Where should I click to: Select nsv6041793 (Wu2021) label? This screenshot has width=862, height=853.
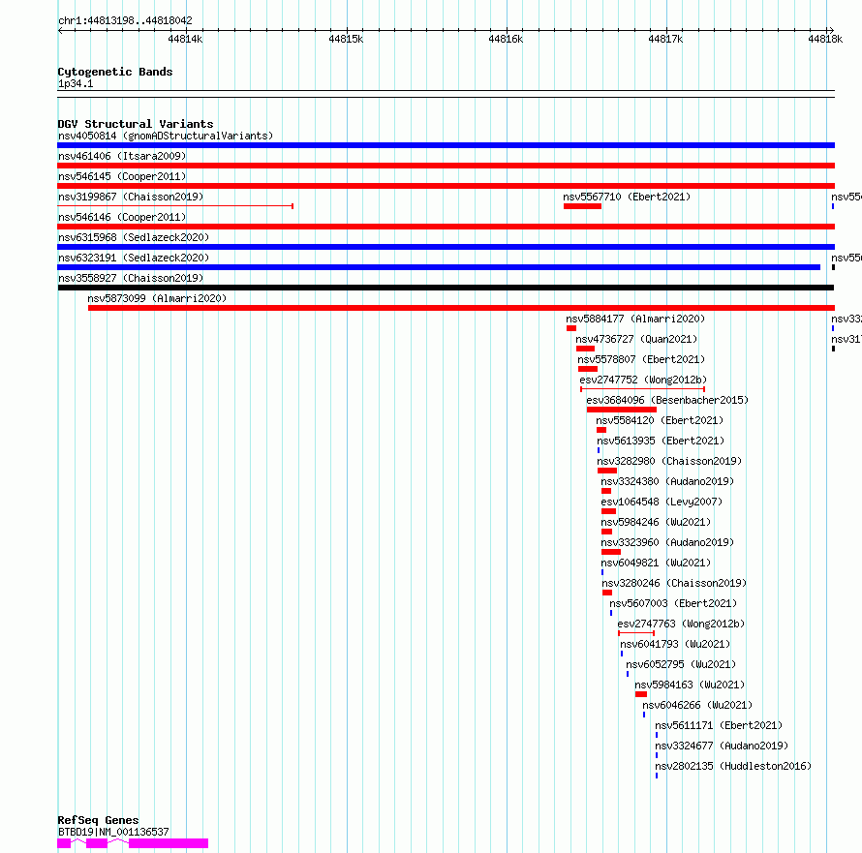tap(675, 644)
